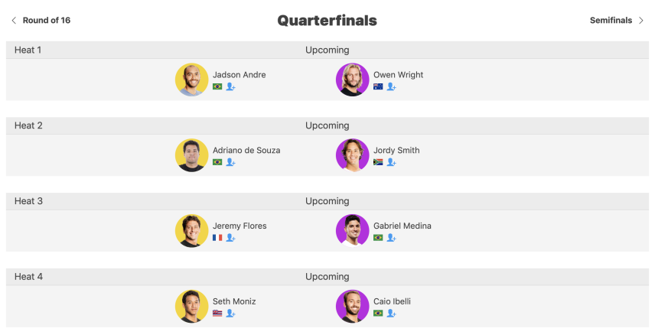Viewport: 655px width, 335px height.
Task: Follow Jordy Smith via add-user icon
Action: point(391,162)
